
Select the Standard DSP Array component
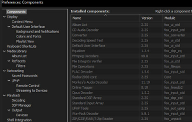[x=132, y=98]
